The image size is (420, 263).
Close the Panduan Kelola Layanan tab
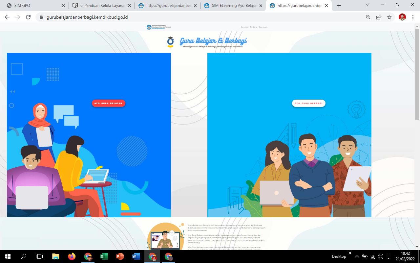pyautogui.click(x=129, y=6)
